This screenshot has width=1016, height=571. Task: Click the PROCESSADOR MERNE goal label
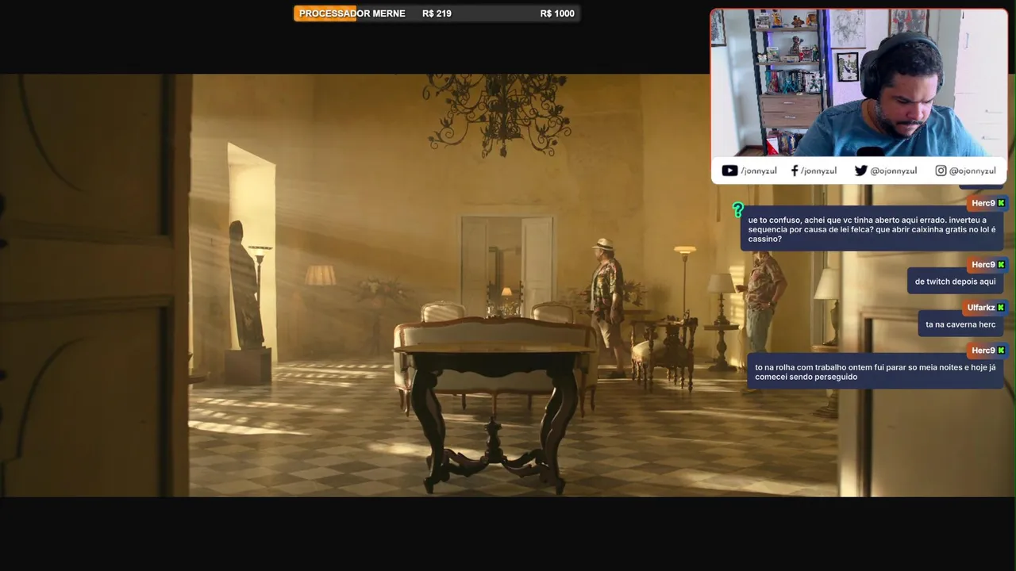pos(352,13)
